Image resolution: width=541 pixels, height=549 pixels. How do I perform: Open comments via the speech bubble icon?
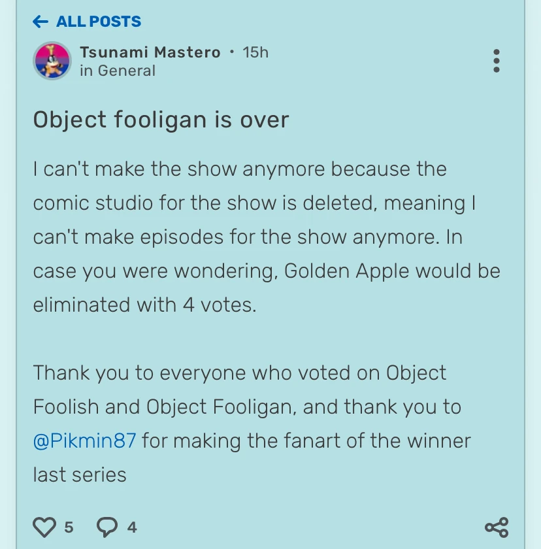[x=107, y=527]
